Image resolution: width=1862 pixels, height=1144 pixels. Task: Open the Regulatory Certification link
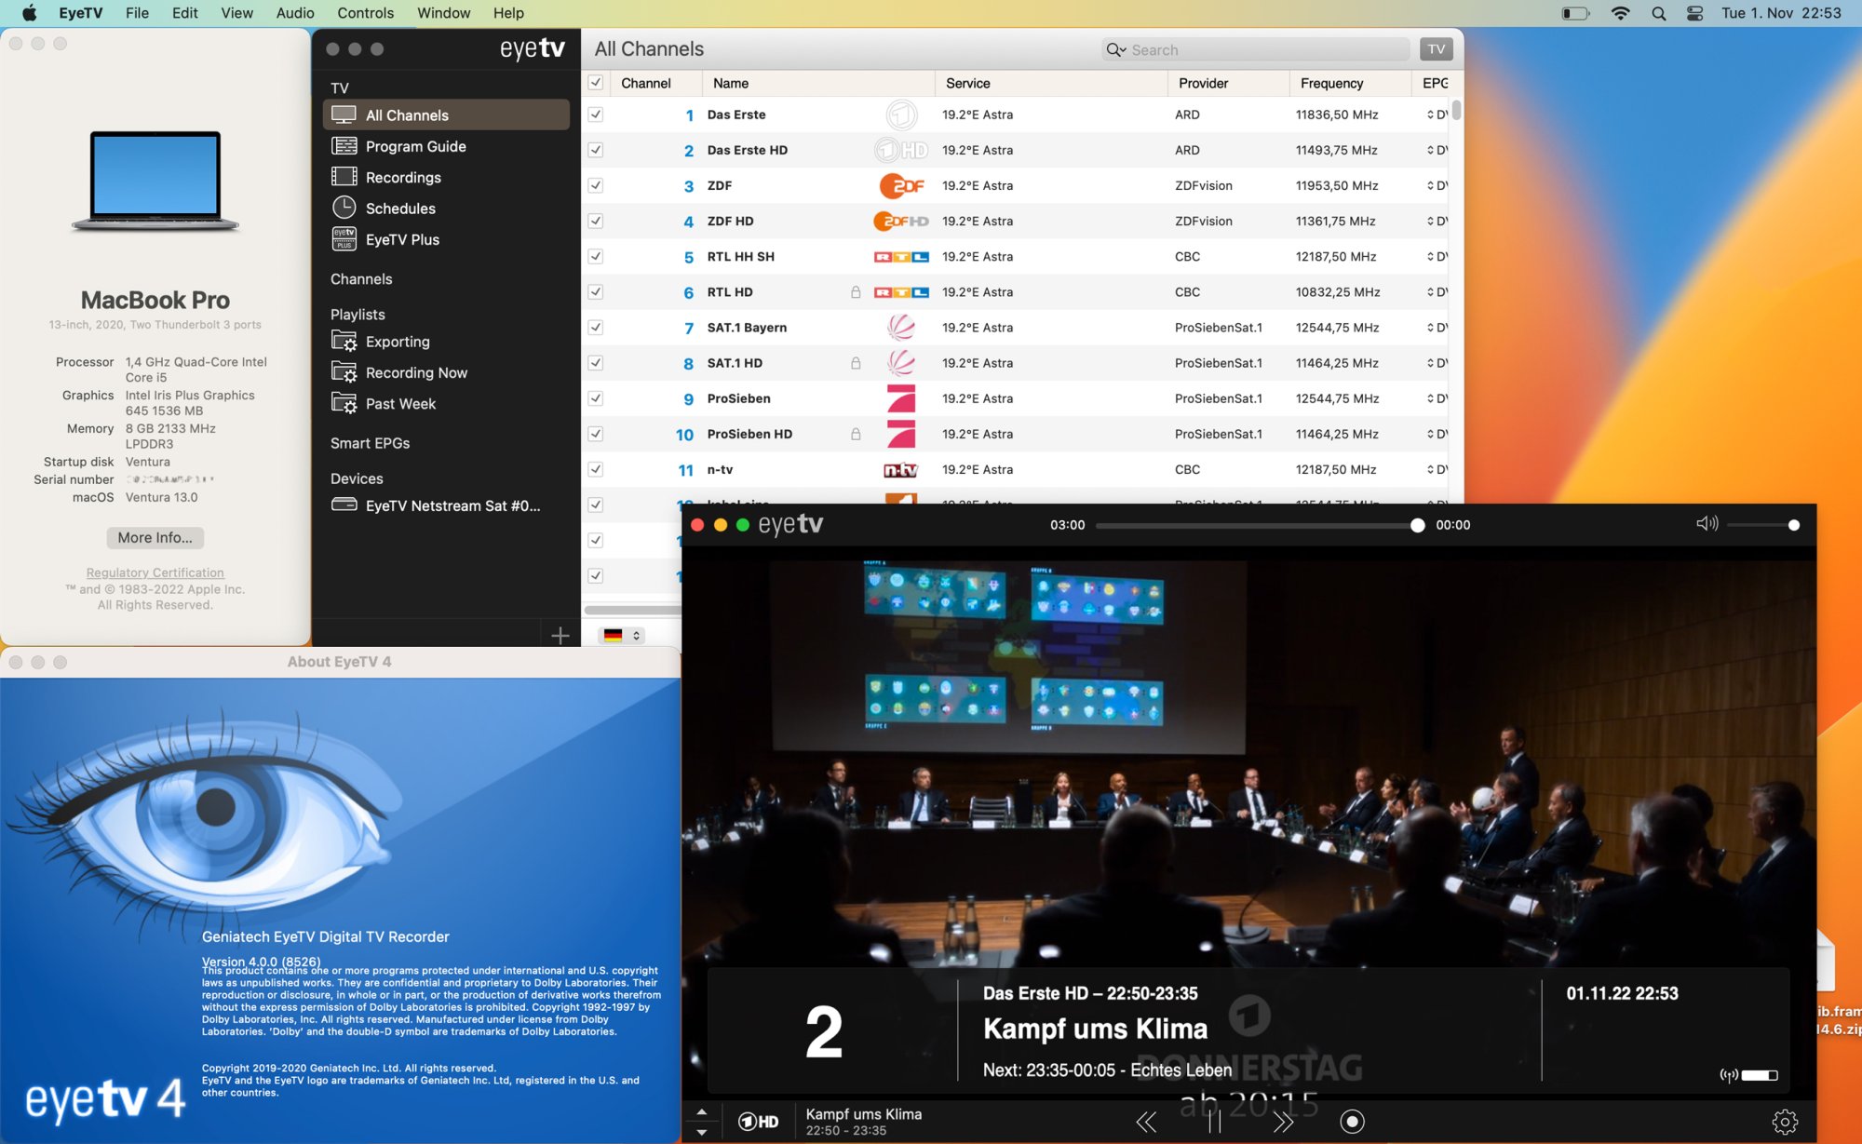pyautogui.click(x=155, y=572)
